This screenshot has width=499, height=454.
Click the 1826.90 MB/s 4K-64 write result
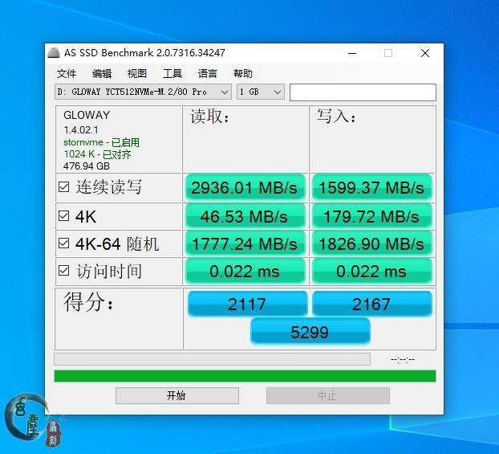tap(371, 243)
